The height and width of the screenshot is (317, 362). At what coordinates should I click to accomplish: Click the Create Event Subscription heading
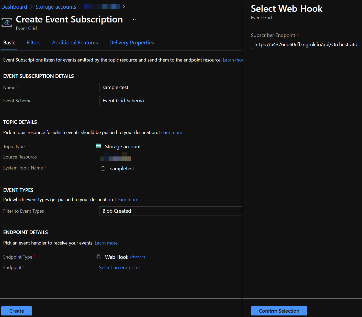[69, 19]
